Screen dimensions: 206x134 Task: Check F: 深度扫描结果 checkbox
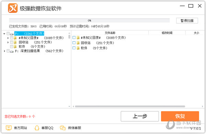[8, 51]
